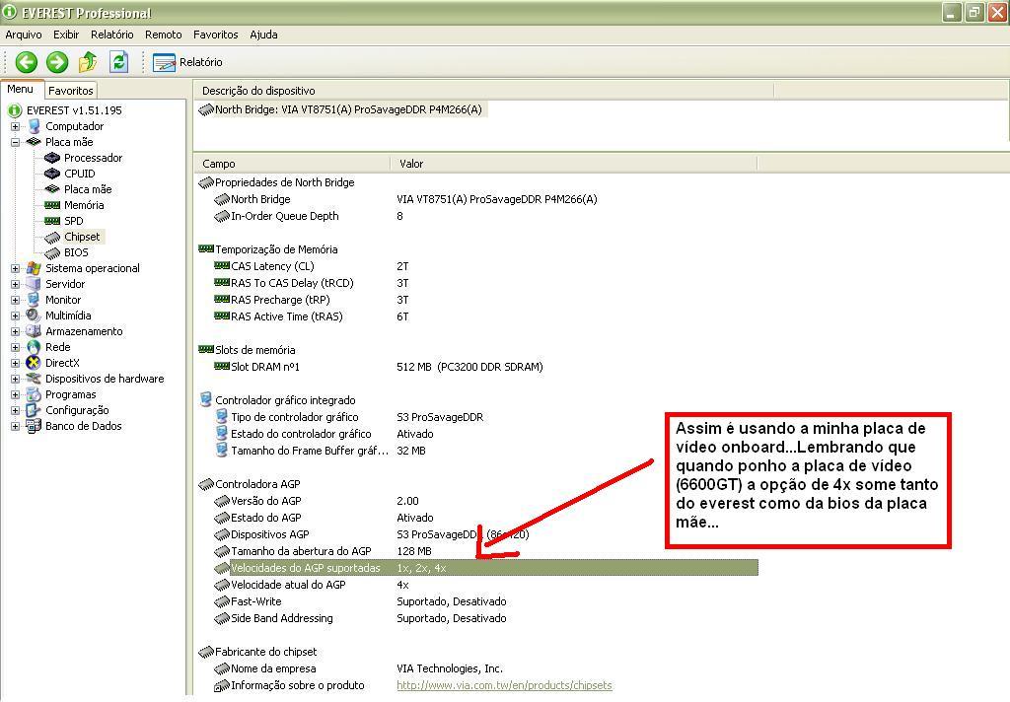1010x702 pixels.
Task: Click the BIOS chip icon
Action: [52, 252]
